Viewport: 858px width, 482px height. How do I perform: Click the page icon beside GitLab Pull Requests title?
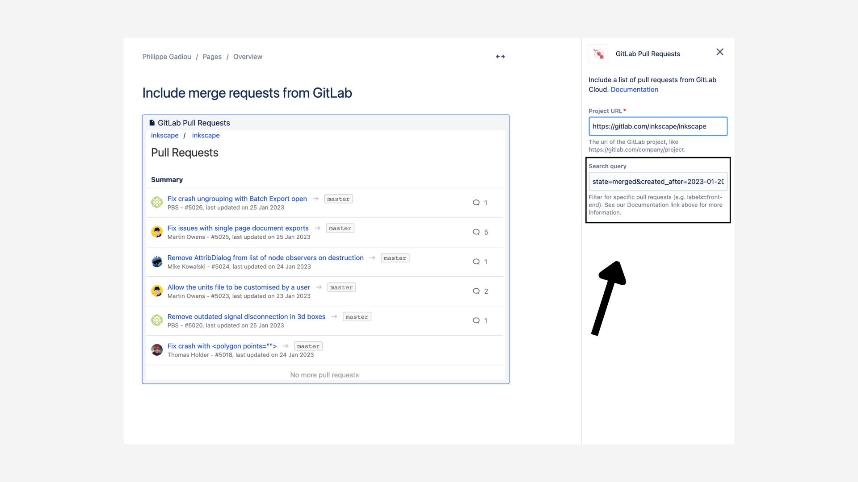pyautogui.click(x=152, y=122)
